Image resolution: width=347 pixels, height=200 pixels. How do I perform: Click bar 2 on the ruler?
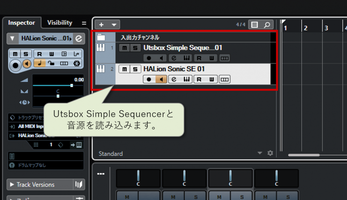(x=306, y=28)
